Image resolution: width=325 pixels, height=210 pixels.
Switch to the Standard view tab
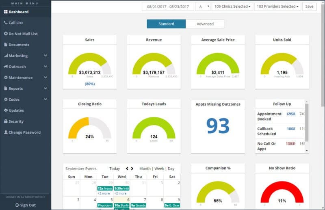pyautogui.click(x=166, y=24)
